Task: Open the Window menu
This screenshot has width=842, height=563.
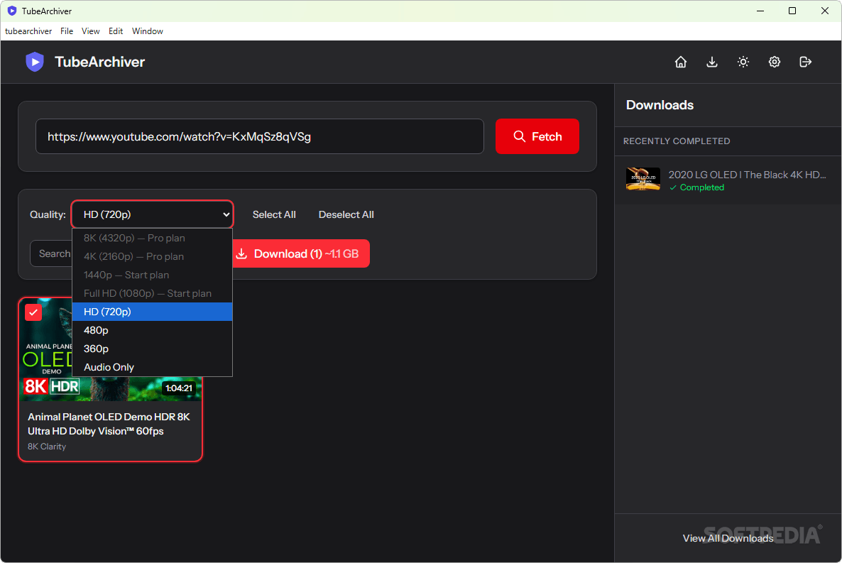Action: tap(147, 31)
